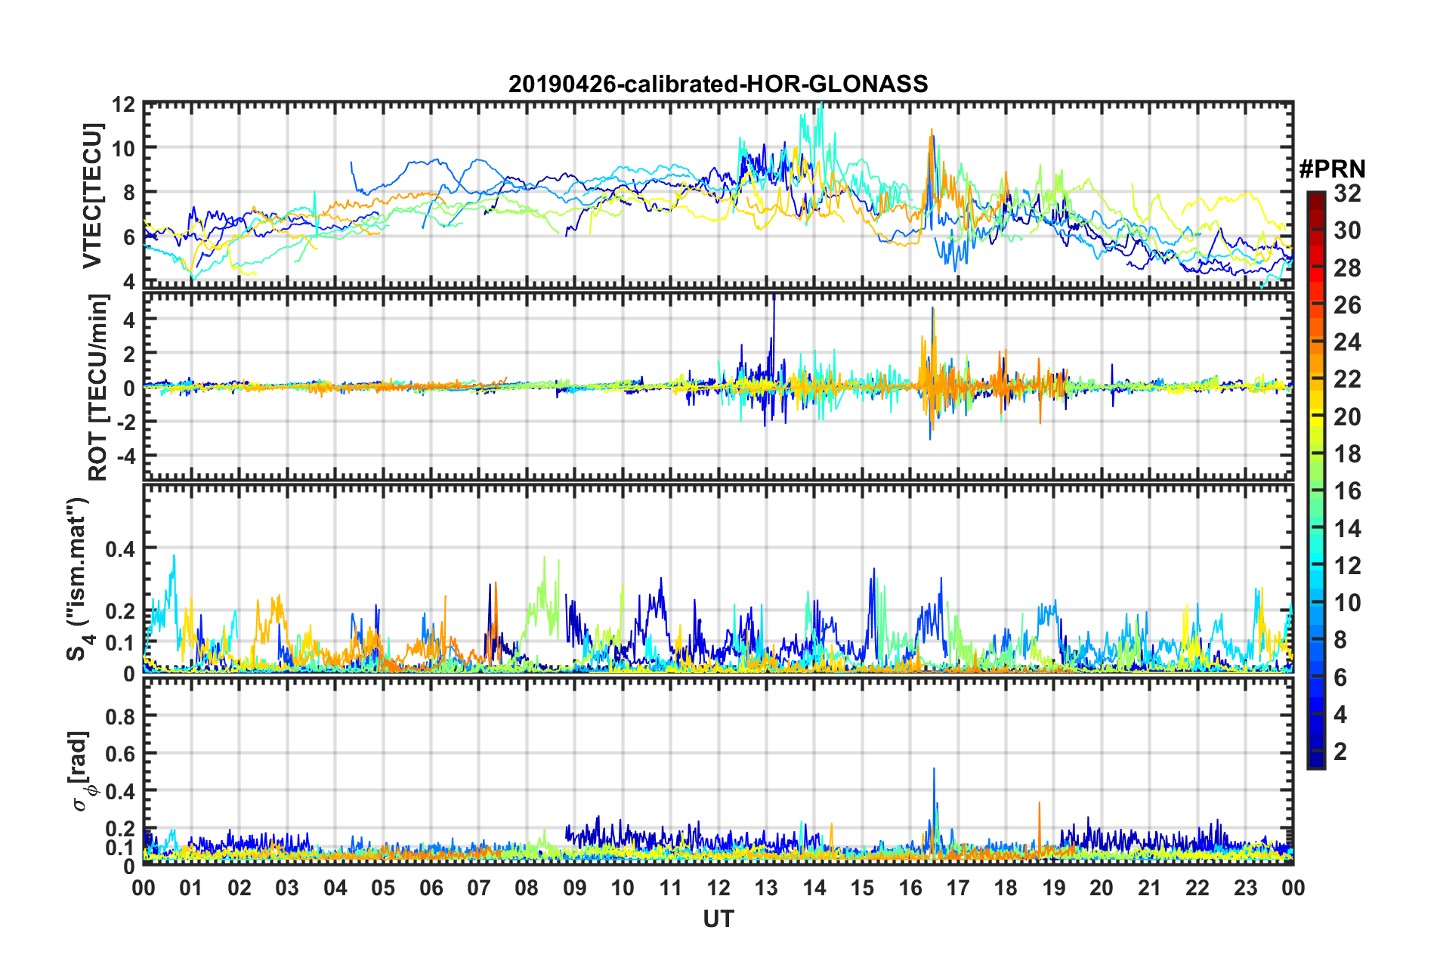The image size is (1437, 961).
Task: Click the PRN colorbar strip
Action: point(1315,480)
